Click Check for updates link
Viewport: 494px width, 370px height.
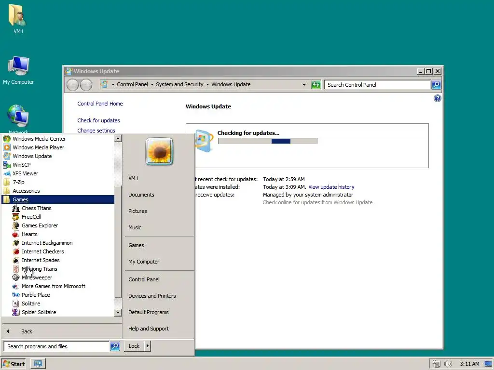click(x=98, y=120)
